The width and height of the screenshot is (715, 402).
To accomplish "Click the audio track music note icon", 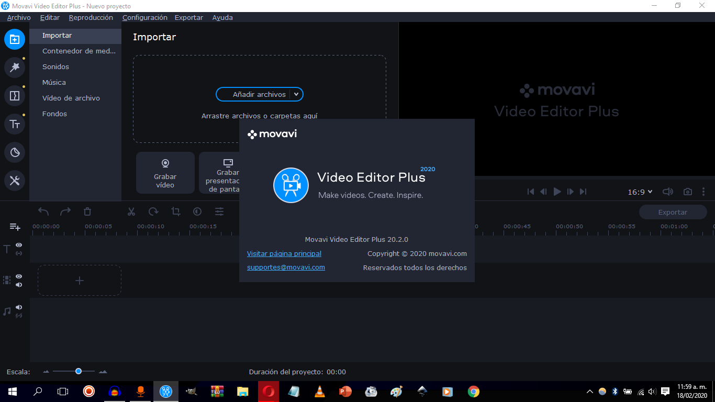I will click(7, 311).
